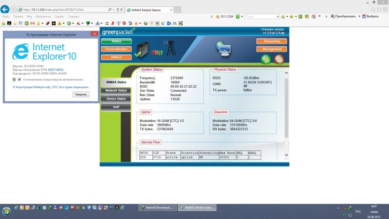Click the green tree favorites icon

tap(88, 23)
